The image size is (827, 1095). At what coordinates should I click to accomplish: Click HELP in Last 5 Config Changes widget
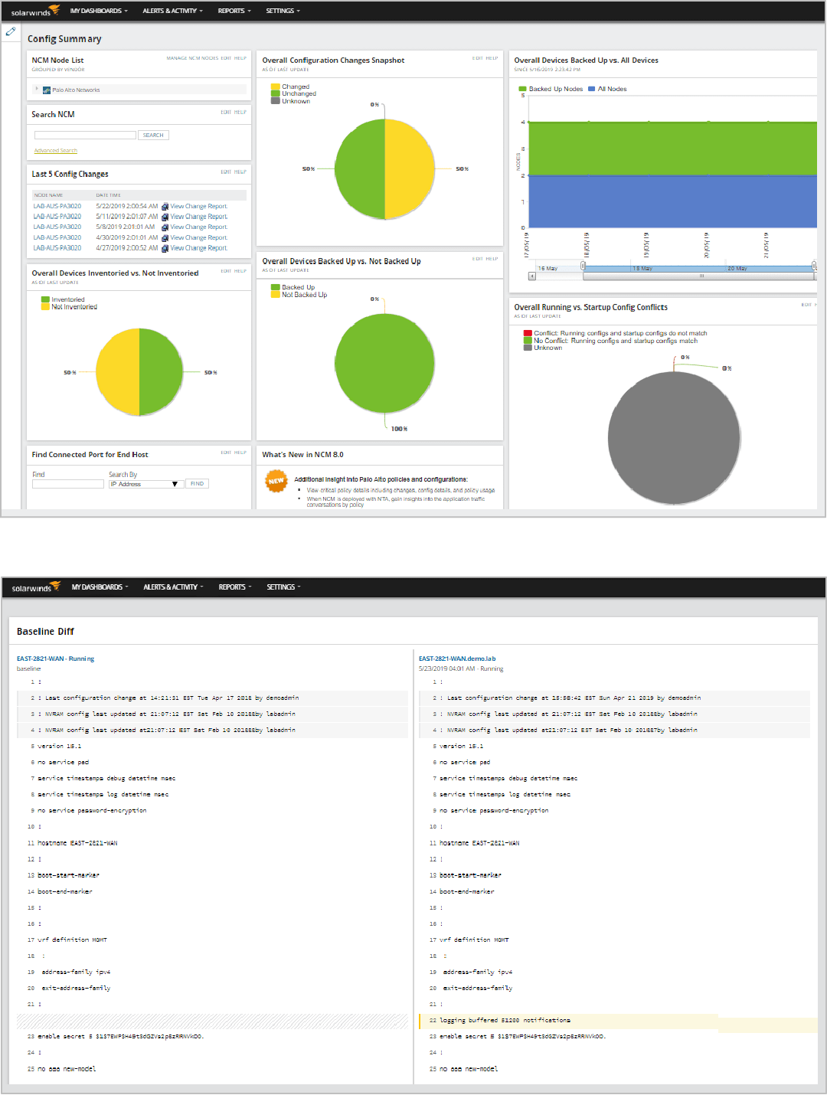240,172
